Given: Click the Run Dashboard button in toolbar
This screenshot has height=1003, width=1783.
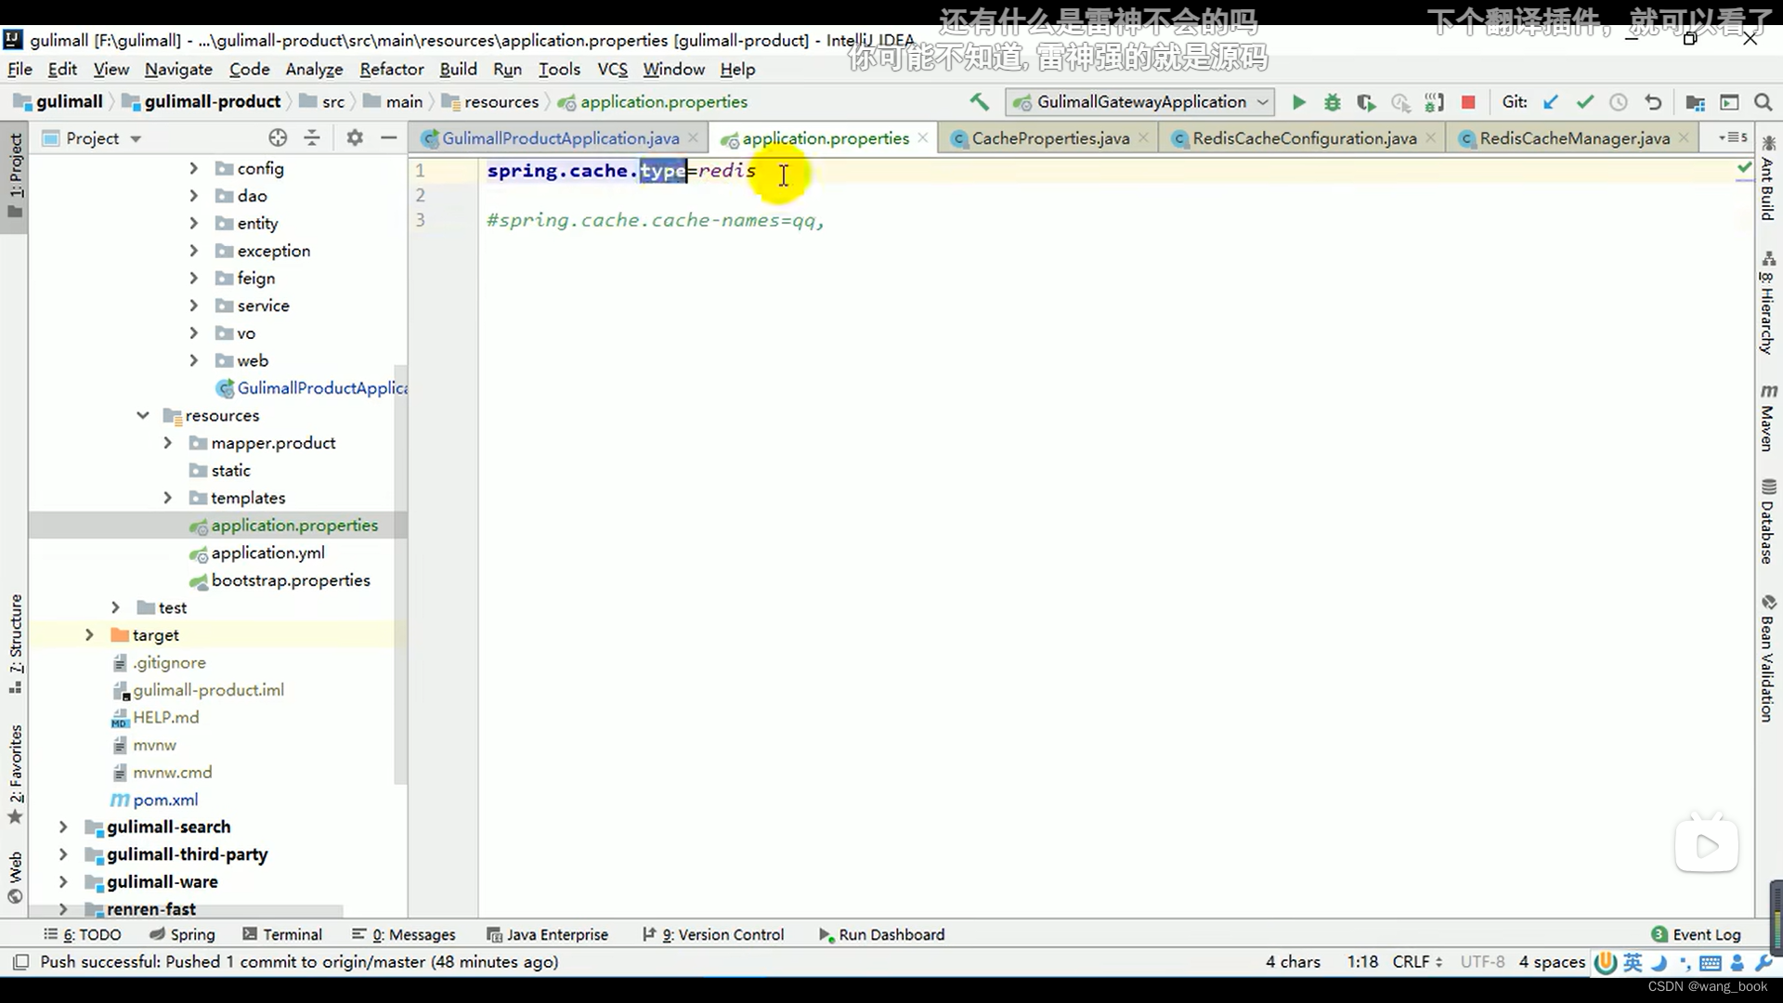Looking at the screenshot, I should pos(881,934).
